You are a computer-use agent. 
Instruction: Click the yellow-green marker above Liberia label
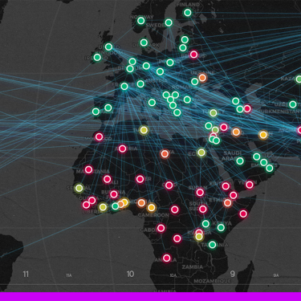(x=103, y=207)
